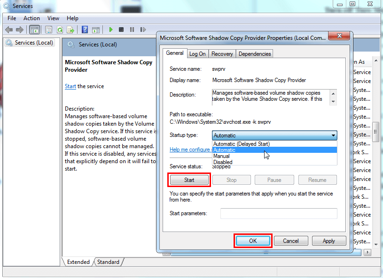Click the Cancel button
383x278 pixels.
[291, 241]
